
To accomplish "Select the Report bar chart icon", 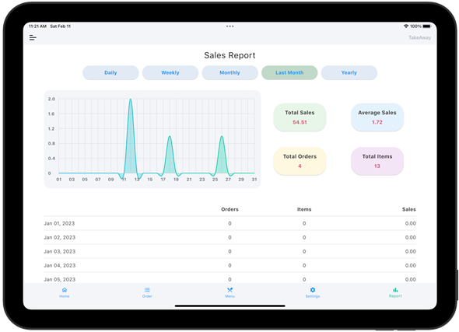I will pos(395,290).
